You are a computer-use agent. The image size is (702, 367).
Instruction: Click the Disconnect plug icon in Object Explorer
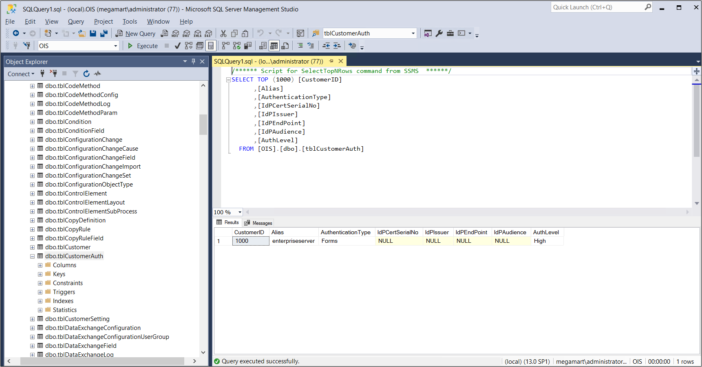pos(53,74)
